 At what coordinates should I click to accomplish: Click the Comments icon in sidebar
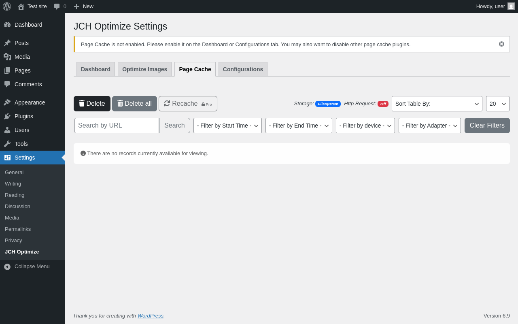[7, 84]
